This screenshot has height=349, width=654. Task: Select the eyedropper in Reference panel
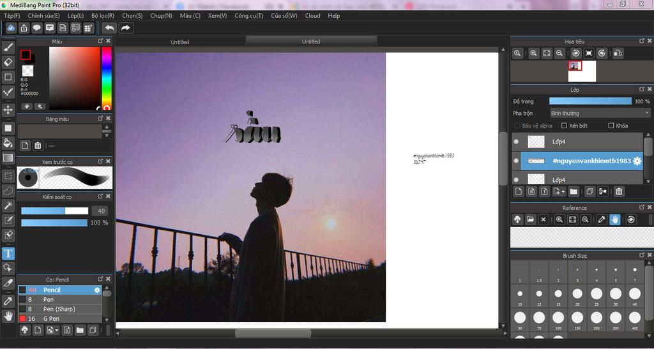602,219
